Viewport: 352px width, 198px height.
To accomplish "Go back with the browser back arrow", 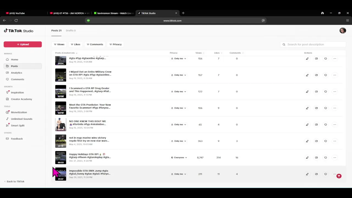I will [x=4, y=20].
